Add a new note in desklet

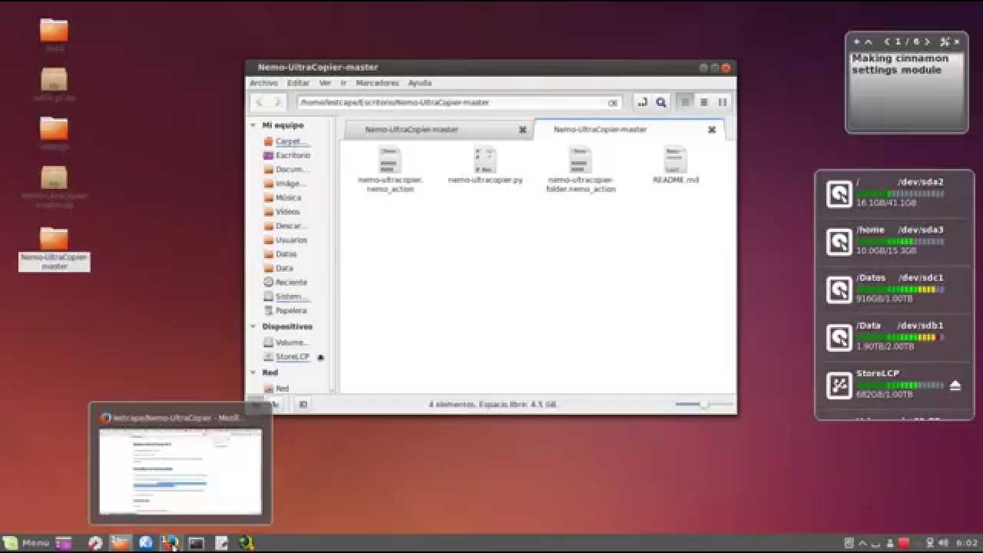pyautogui.click(x=856, y=41)
